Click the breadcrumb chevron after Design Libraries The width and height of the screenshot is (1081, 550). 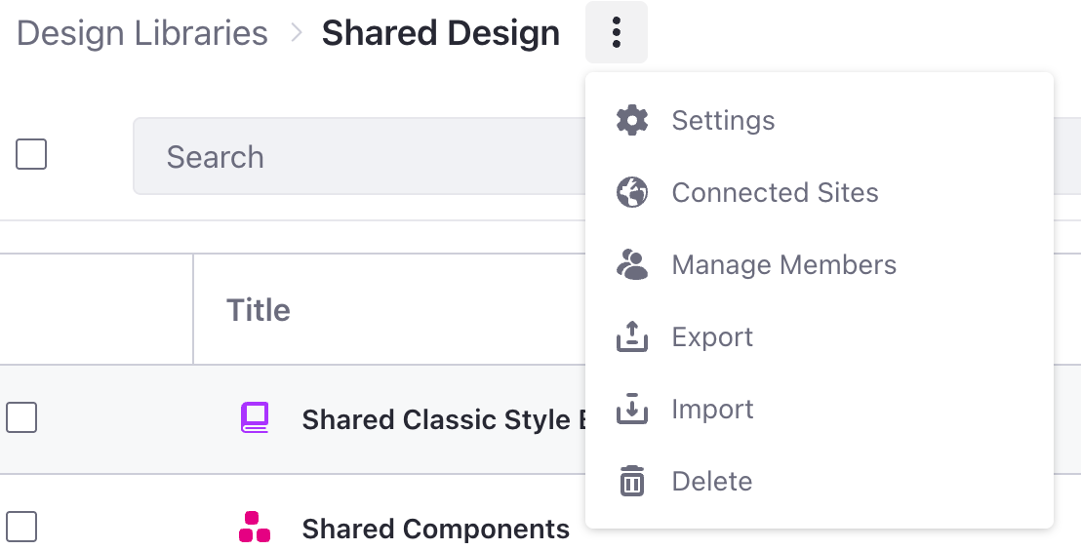pyautogui.click(x=297, y=32)
